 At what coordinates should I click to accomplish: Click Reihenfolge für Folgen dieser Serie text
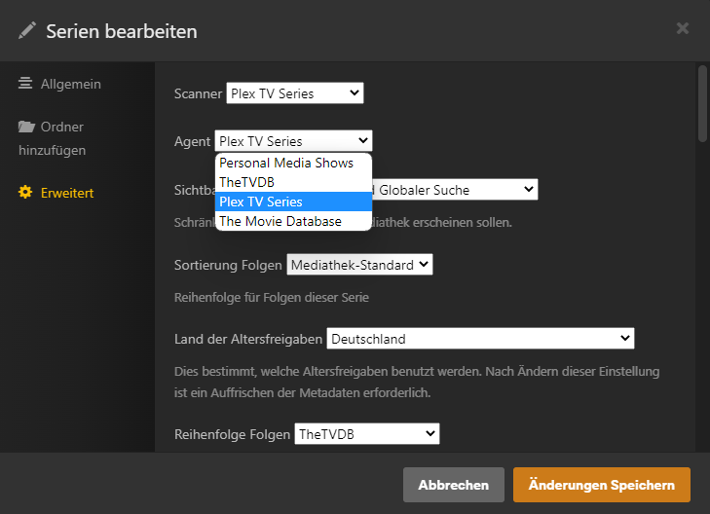[x=272, y=297]
